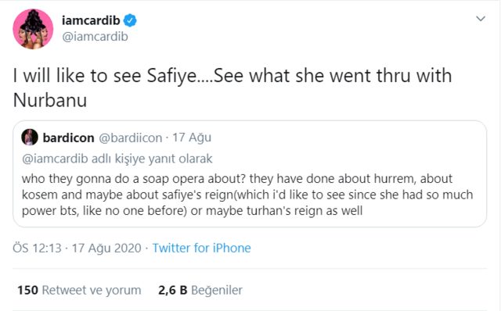Viewport: 501px width, 311px height.
Task: Click the blue verified badge
Action: tap(130, 20)
